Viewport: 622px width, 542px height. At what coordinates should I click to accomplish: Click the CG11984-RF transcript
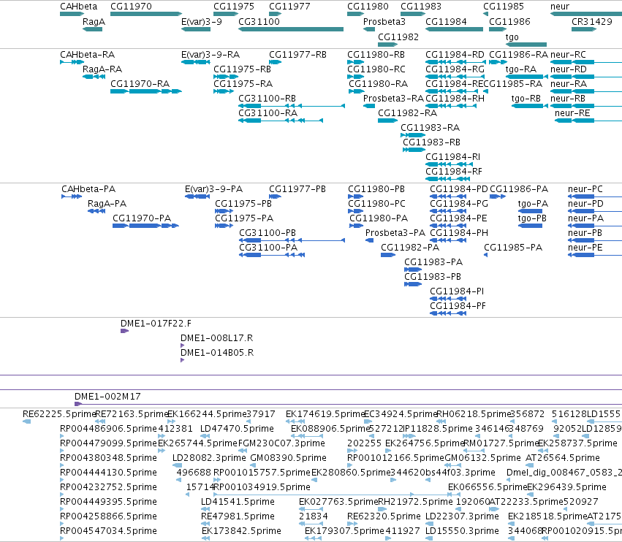pyautogui.click(x=447, y=179)
